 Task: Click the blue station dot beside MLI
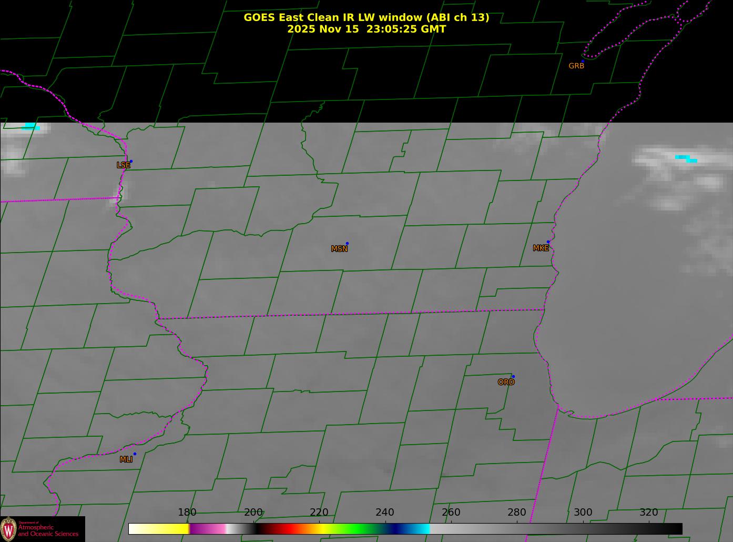135,454
